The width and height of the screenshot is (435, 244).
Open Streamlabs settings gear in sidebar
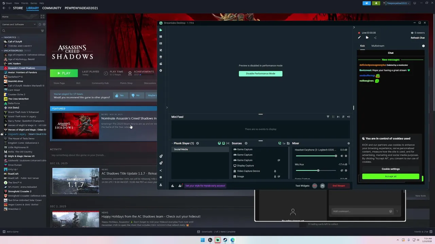pyautogui.click(x=161, y=177)
